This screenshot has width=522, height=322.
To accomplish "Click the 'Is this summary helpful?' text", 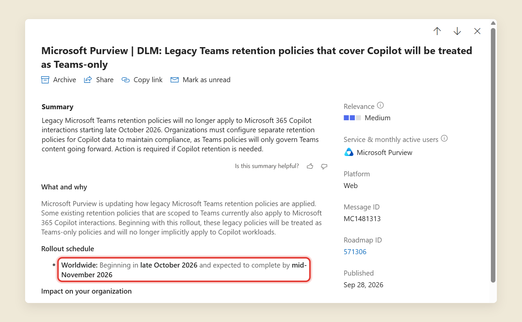I will (x=267, y=166).
